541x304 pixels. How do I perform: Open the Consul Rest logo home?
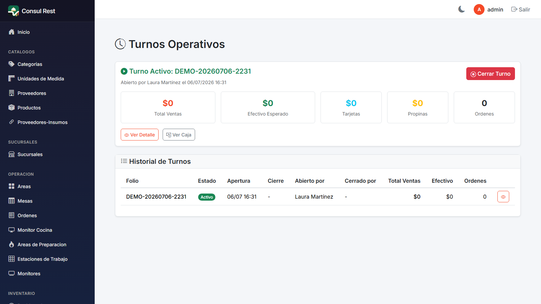click(32, 11)
